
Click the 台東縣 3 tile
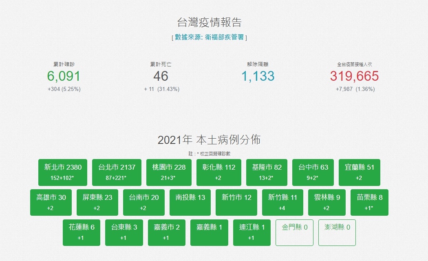(x=124, y=232)
